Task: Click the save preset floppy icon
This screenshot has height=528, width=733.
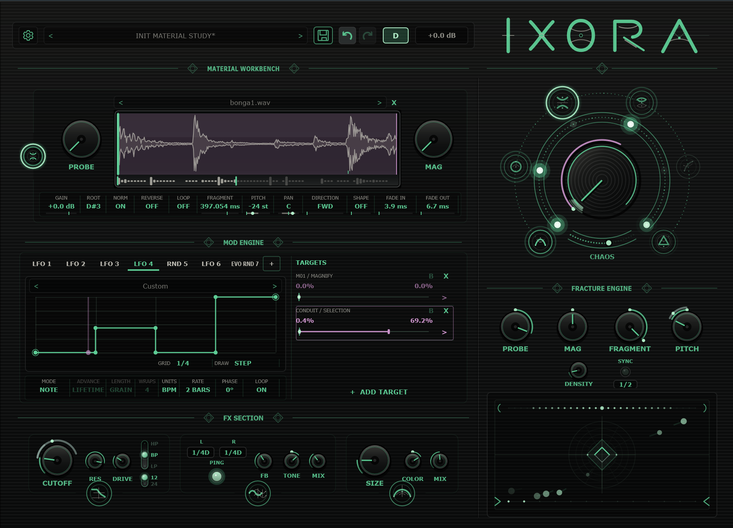Action: click(x=323, y=35)
